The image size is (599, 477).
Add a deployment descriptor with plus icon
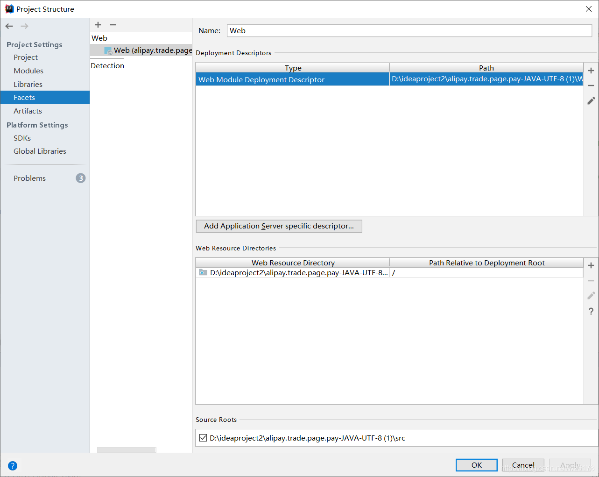tap(591, 71)
